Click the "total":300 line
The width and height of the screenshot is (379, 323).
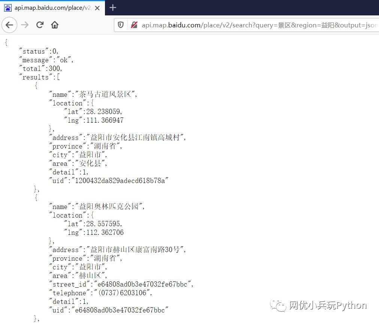[x=40, y=69]
